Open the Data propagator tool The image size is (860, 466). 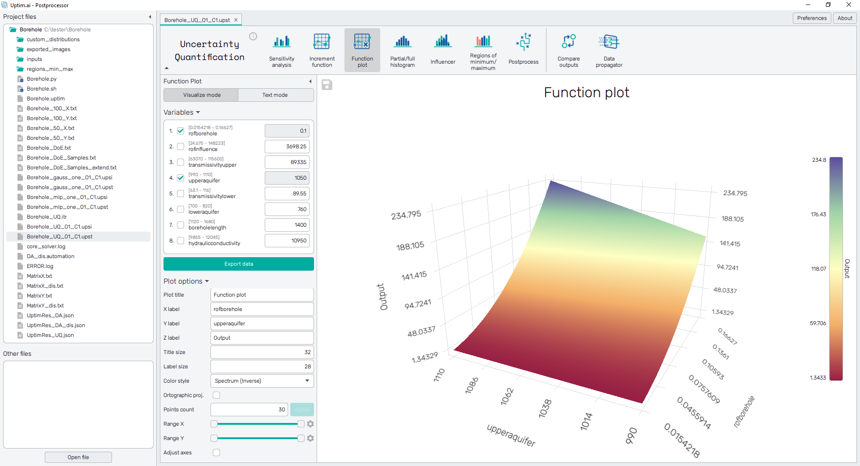(x=609, y=51)
